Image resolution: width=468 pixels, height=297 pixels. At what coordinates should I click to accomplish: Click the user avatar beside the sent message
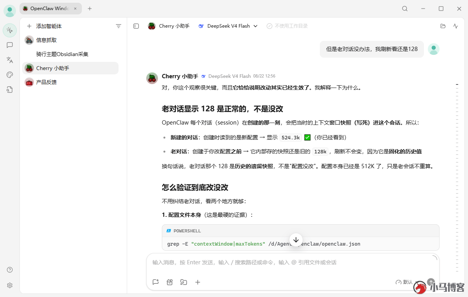pyautogui.click(x=434, y=49)
